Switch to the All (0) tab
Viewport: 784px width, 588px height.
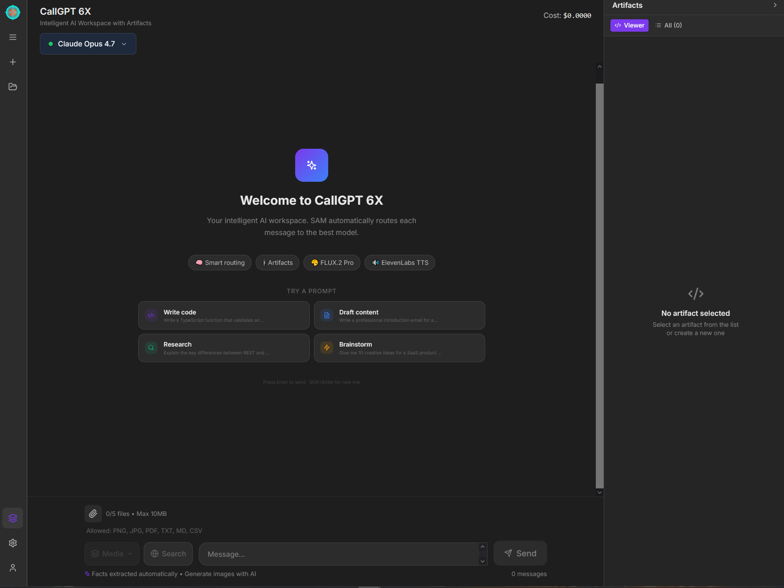point(669,25)
